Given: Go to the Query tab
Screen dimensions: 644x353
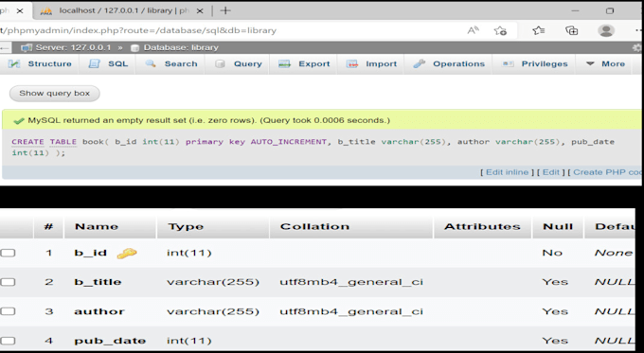Looking at the screenshot, I should [239, 64].
